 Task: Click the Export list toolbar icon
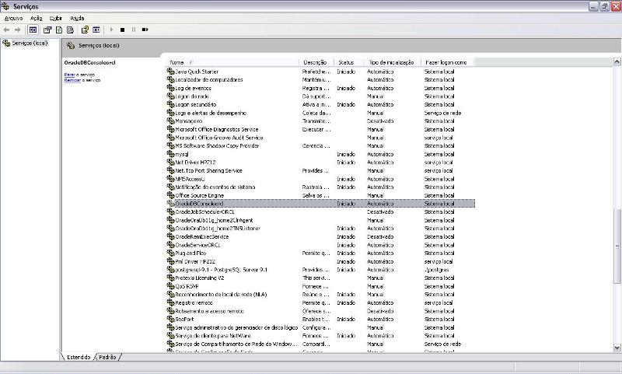coord(70,30)
